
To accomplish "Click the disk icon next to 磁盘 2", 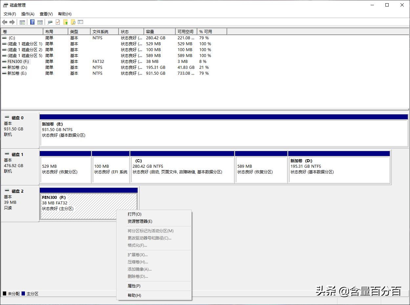I will (x=7, y=191).
